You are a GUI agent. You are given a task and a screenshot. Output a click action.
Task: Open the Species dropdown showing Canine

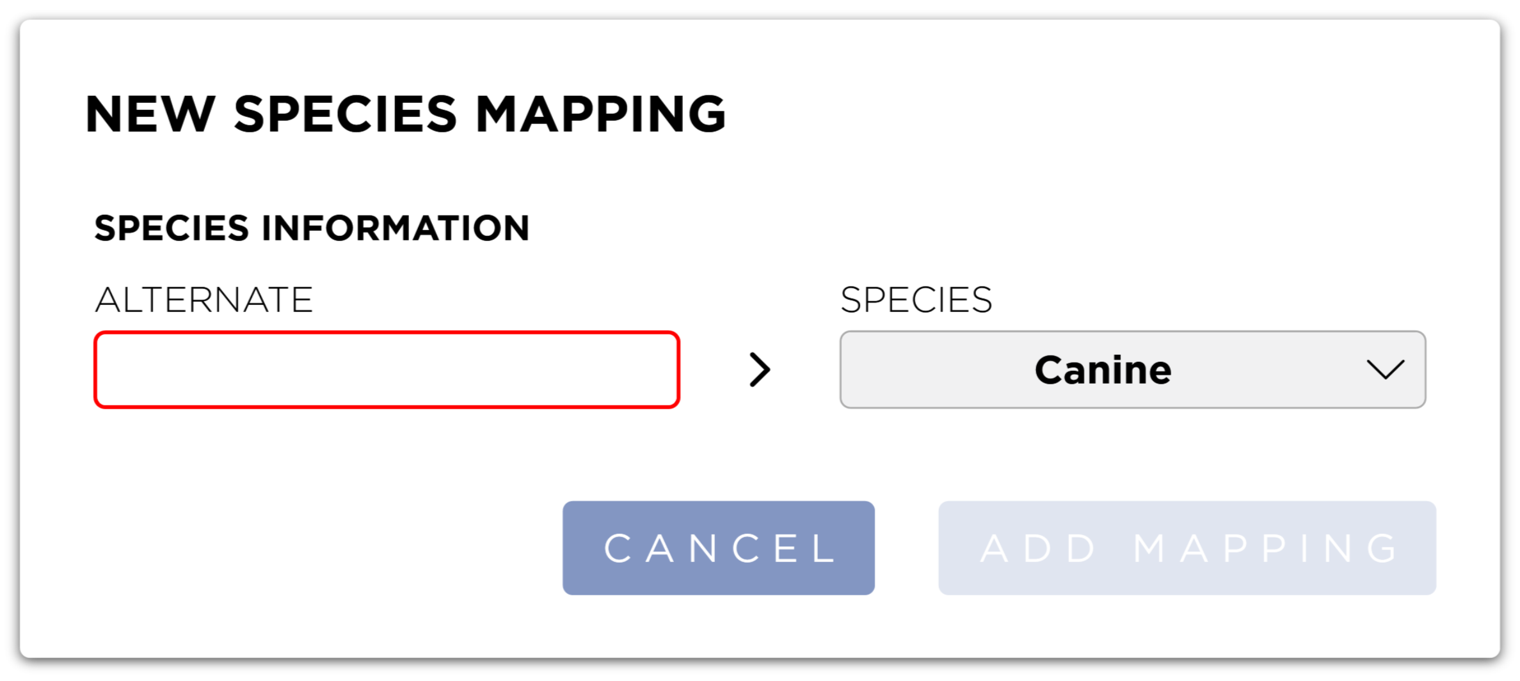pyautogui.click(x=1132, y=370)
